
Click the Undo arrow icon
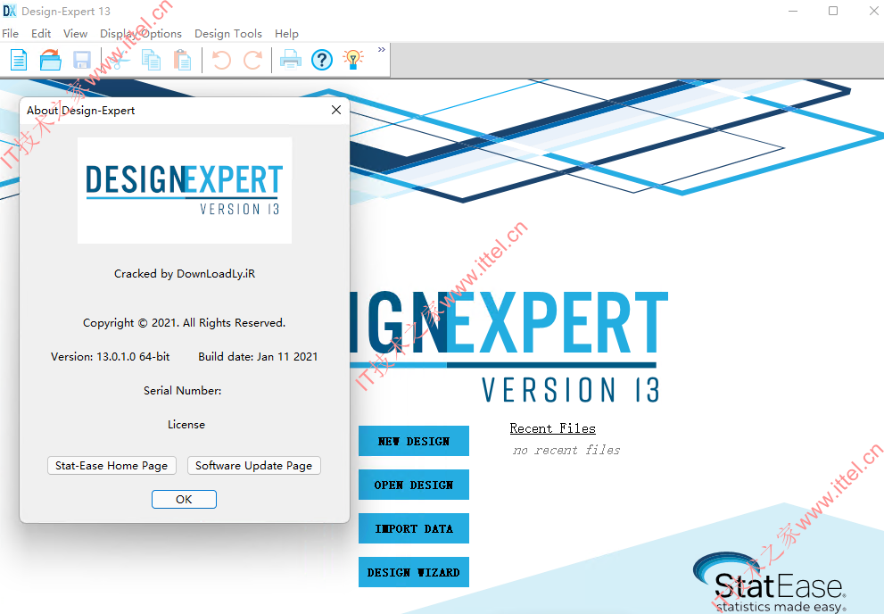(x=221, y=60)
